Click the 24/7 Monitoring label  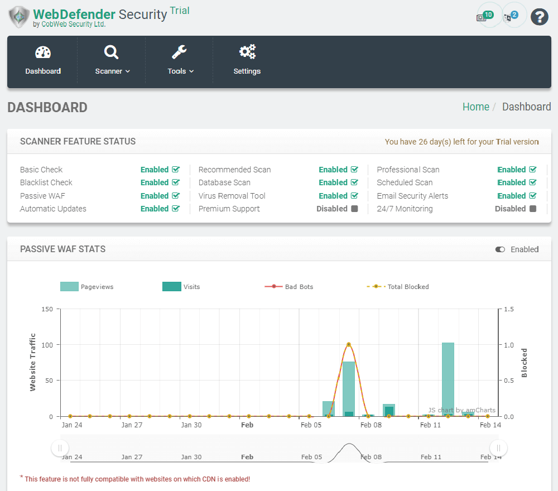(x=405, y=209)
